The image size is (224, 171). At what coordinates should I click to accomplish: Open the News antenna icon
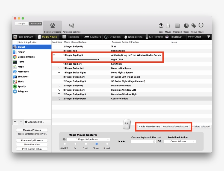click(201, 26)
